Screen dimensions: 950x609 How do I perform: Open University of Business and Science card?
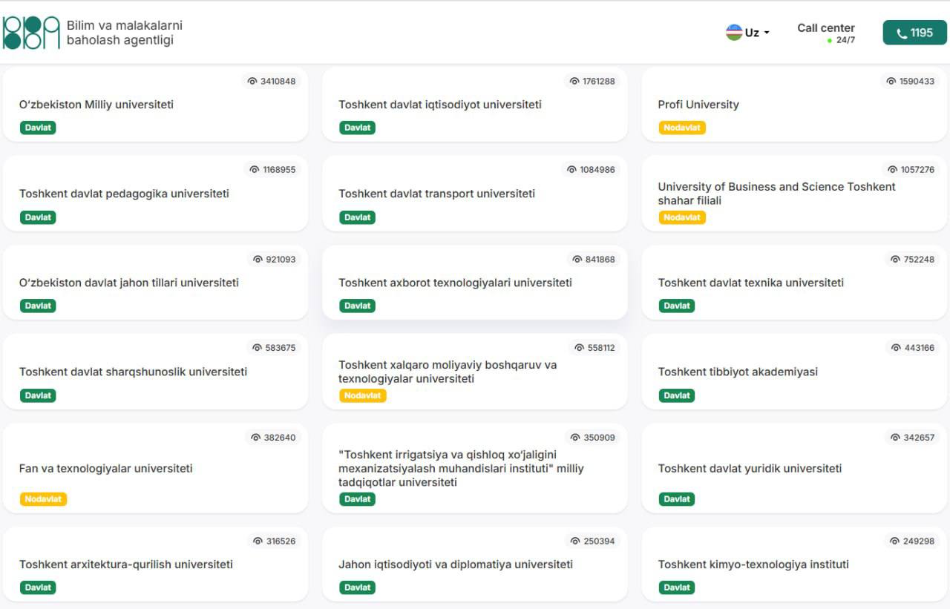(794, 193)
